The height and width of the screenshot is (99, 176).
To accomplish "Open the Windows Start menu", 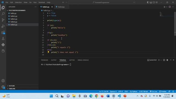I will [51, 96].
